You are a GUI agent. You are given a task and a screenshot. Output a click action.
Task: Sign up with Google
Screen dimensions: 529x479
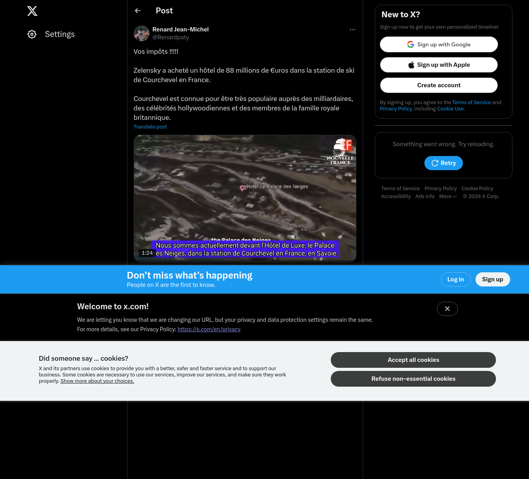pos(439,44)
